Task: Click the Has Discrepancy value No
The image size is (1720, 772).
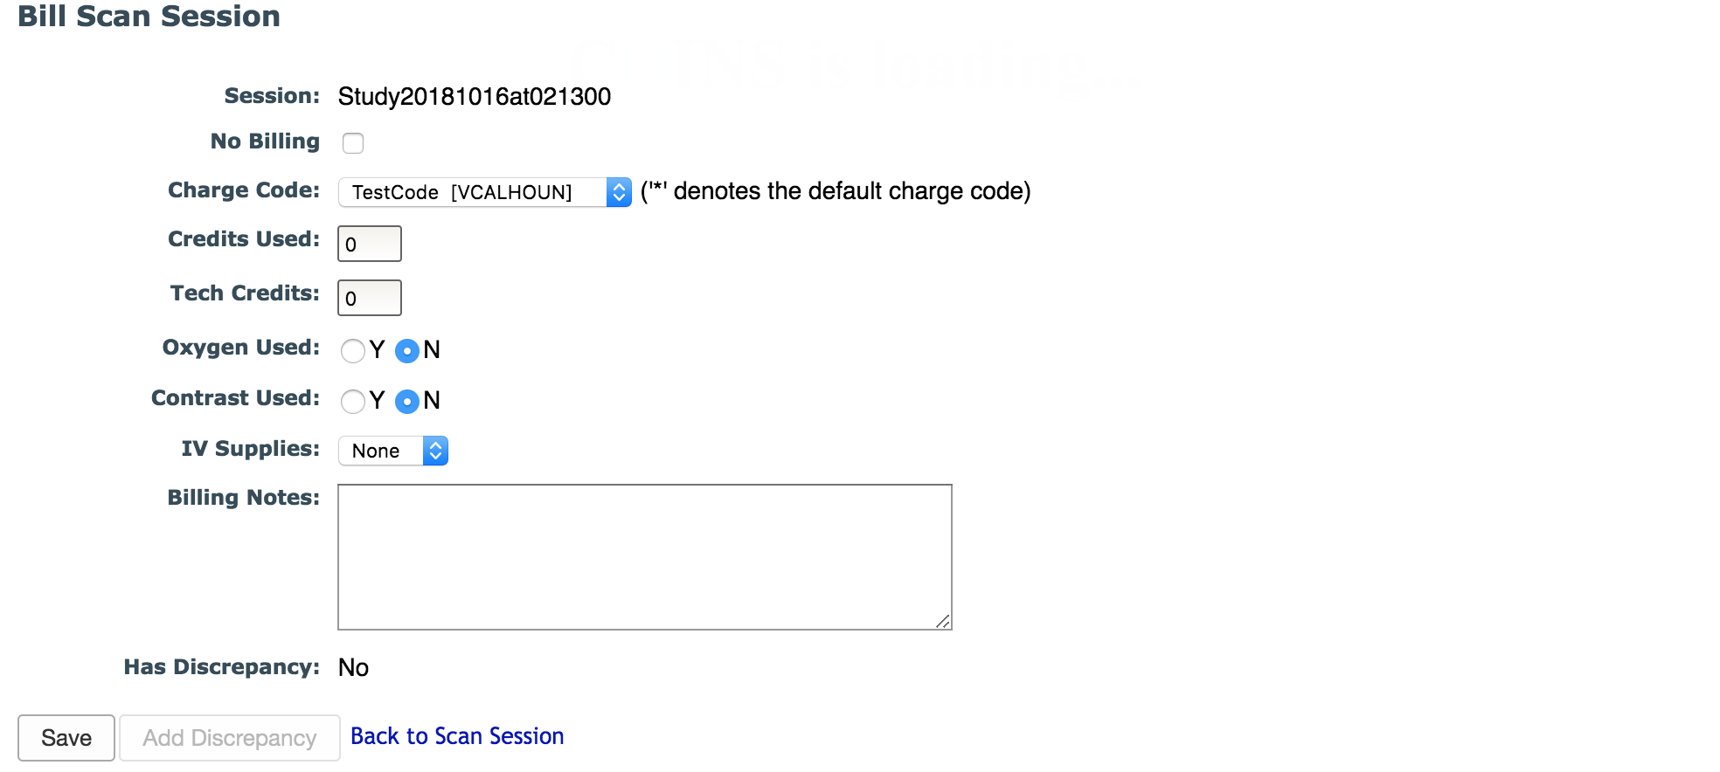Action: [x=353, y=667]
